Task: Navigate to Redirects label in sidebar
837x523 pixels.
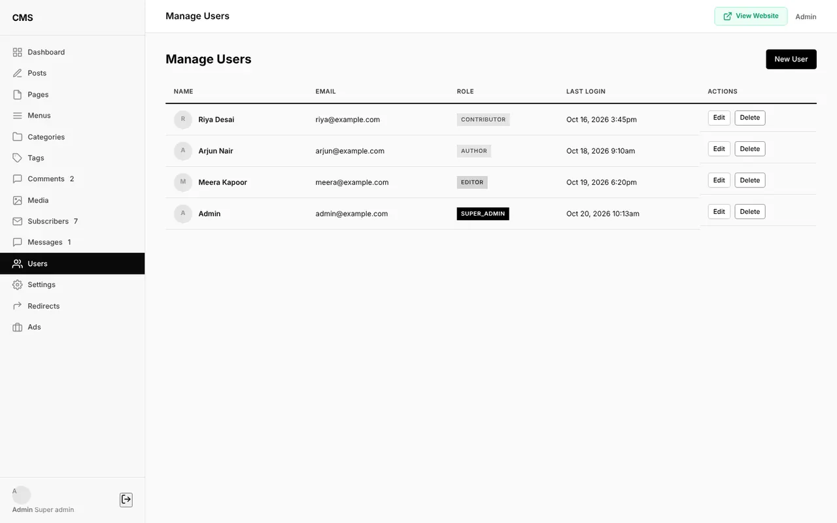Action: click(44, 306)
